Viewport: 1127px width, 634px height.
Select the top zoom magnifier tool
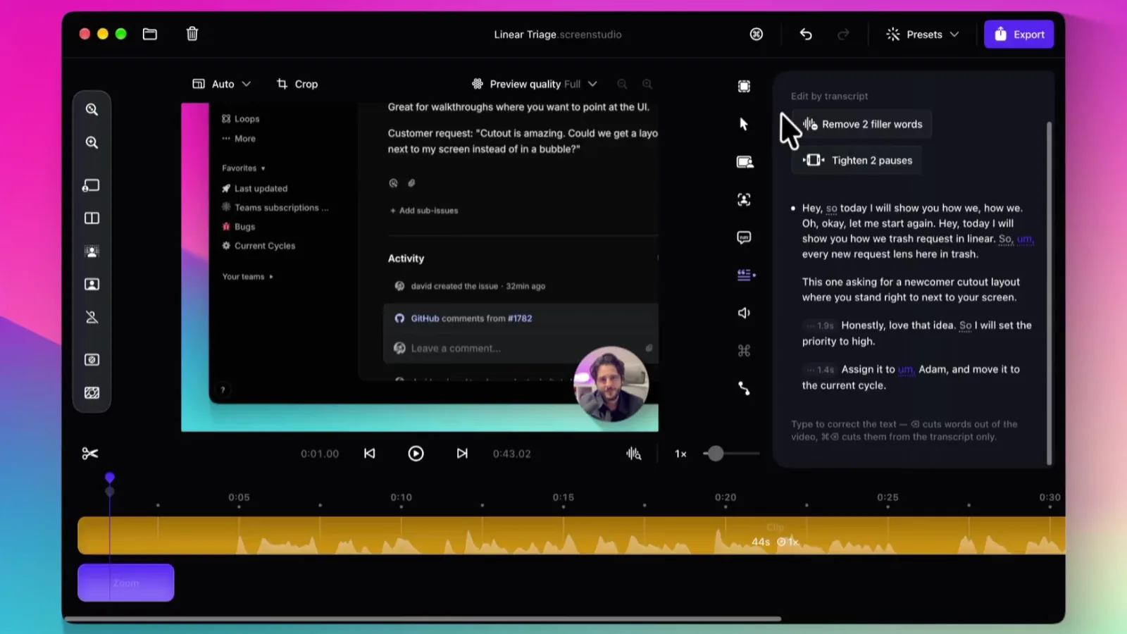pos(92,109)
